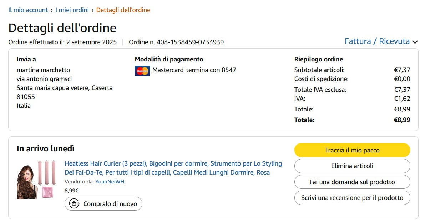This screenshot has width=425, height=222.
Task: Click 'Riepilogo ordine' heading
Action: coord(318,59)
